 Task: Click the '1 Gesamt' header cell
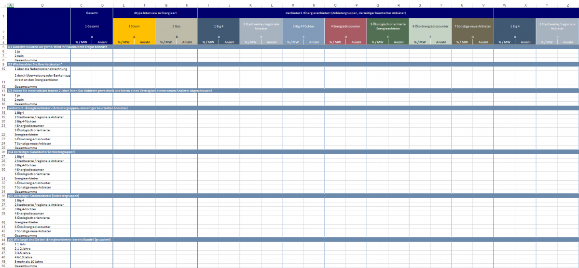(92, 26)
